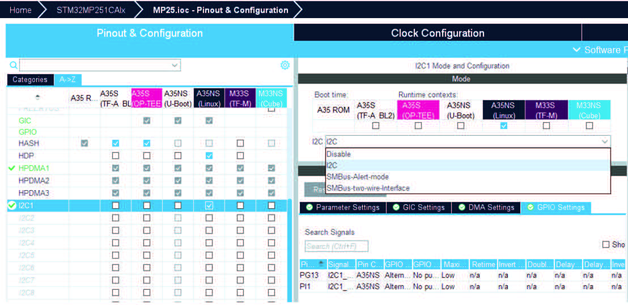Select the HPDMA2 peripheral
This screenshot has width=628, height=305.
coord(33,181)
